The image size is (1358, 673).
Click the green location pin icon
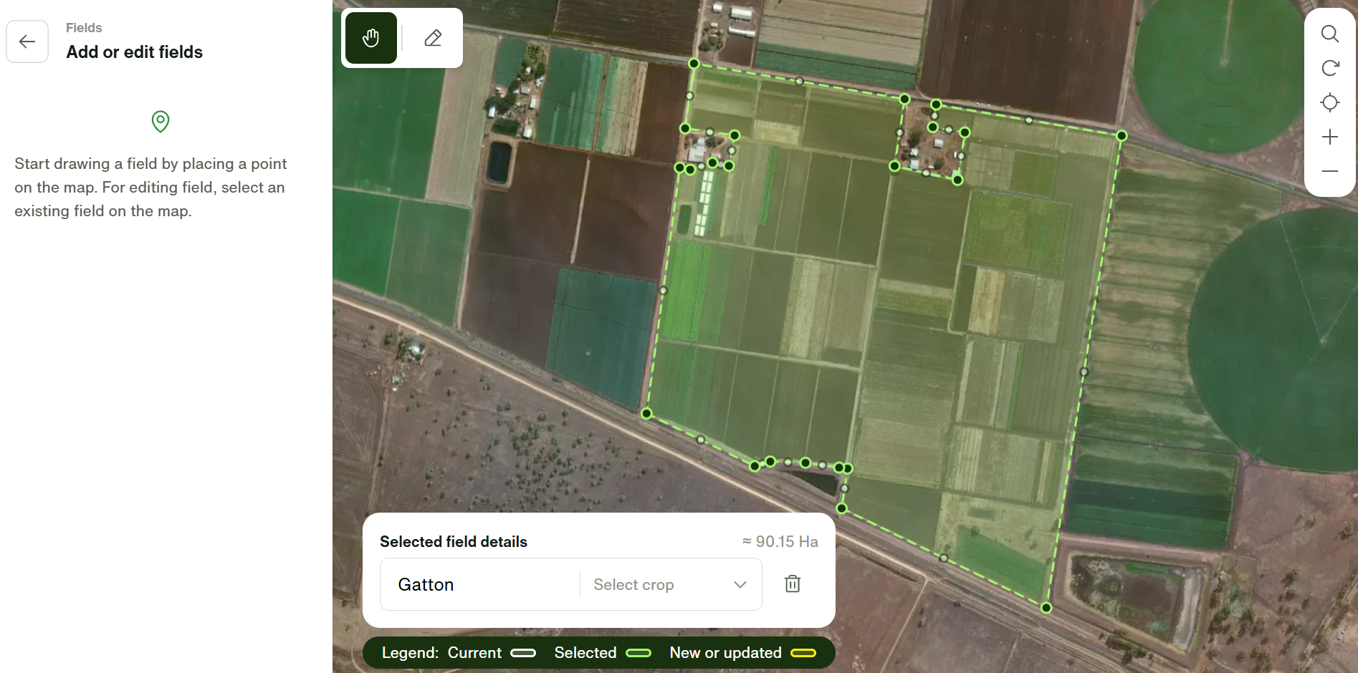(x=161, y=122)
